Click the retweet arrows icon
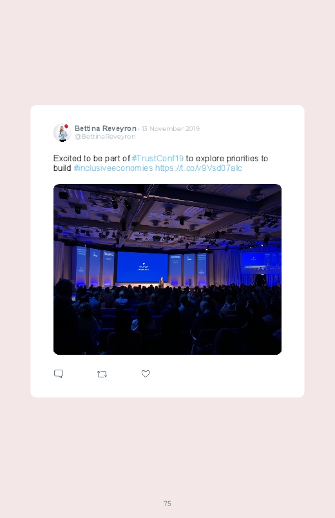Screen dimensions: 335x518 [x=102, y=374]
